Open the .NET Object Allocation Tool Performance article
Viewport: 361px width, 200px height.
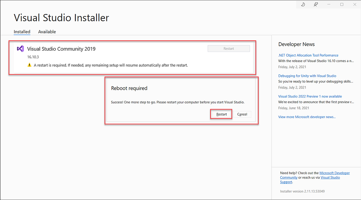tap(308, 55)
